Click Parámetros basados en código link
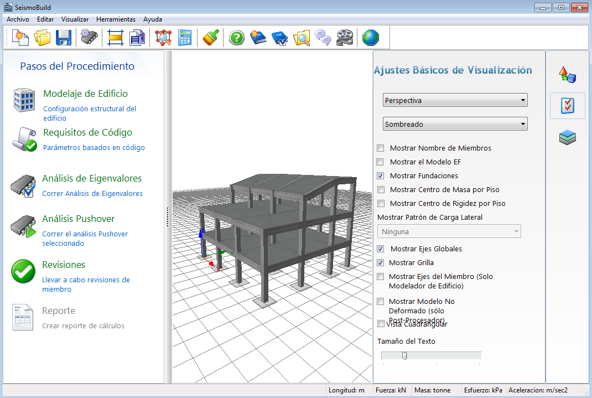This screenshot has width=592, height=398. pos(94,148)
